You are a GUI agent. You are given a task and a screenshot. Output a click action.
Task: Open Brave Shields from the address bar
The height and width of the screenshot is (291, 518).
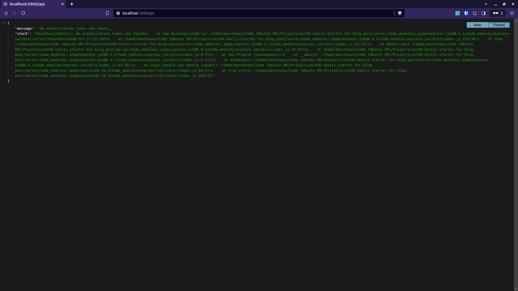(400, 13)
